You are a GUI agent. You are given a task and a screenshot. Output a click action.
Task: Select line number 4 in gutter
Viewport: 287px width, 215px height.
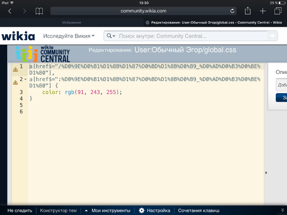21,99
